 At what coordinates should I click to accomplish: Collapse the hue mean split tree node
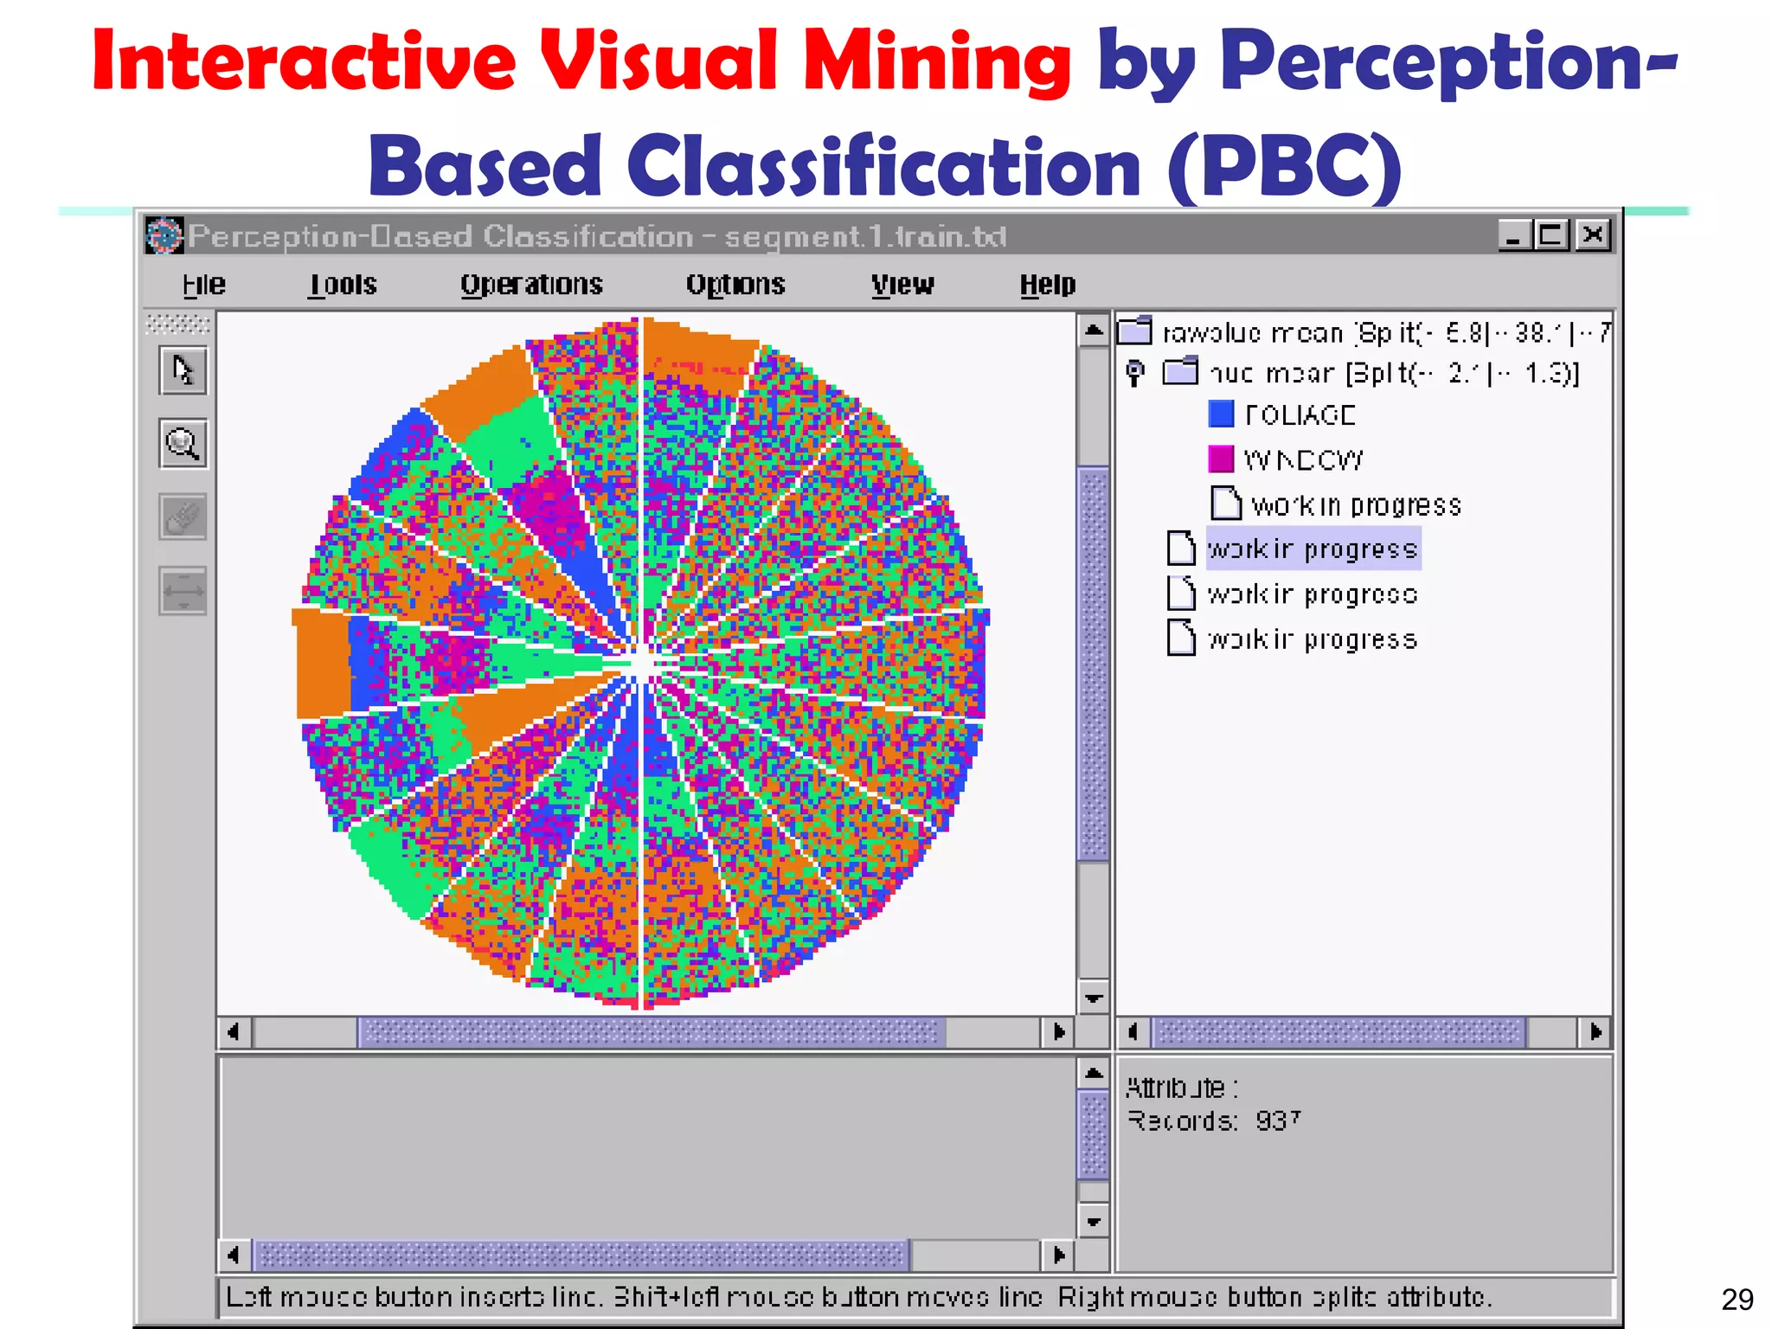[x=1135, y=372]
